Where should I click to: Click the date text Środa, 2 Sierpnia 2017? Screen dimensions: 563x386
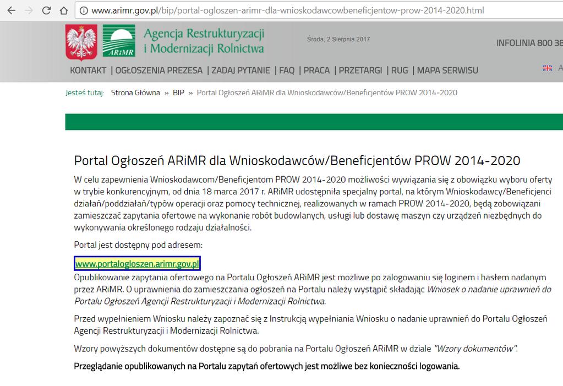[x=338, y=39]
